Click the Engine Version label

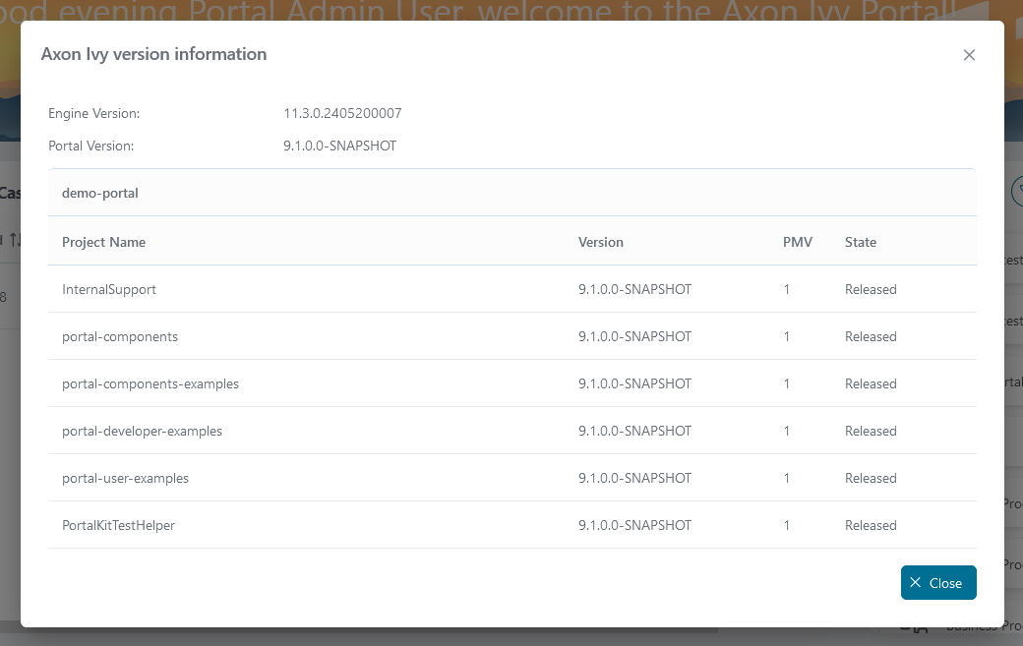(x=94, y=113)
